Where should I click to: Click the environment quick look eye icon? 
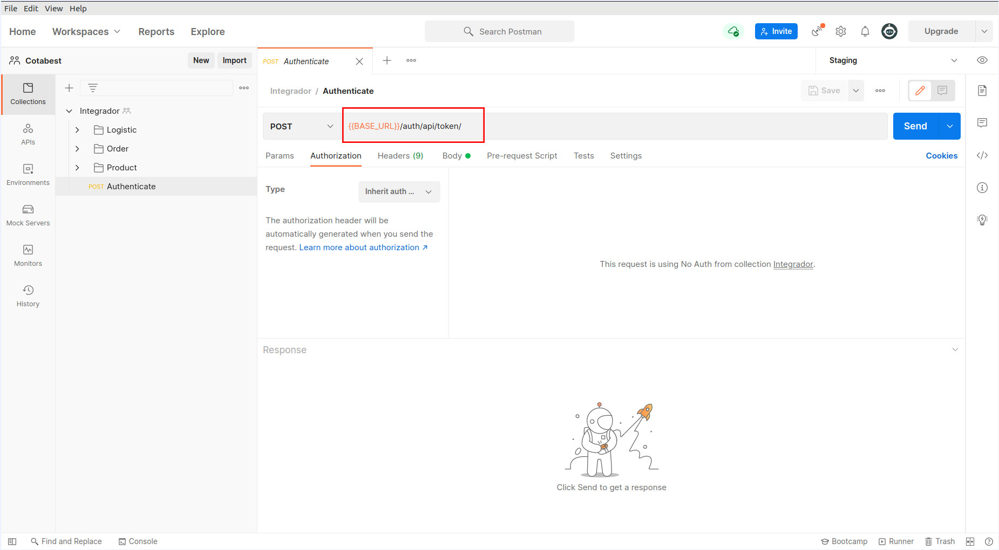982,60
